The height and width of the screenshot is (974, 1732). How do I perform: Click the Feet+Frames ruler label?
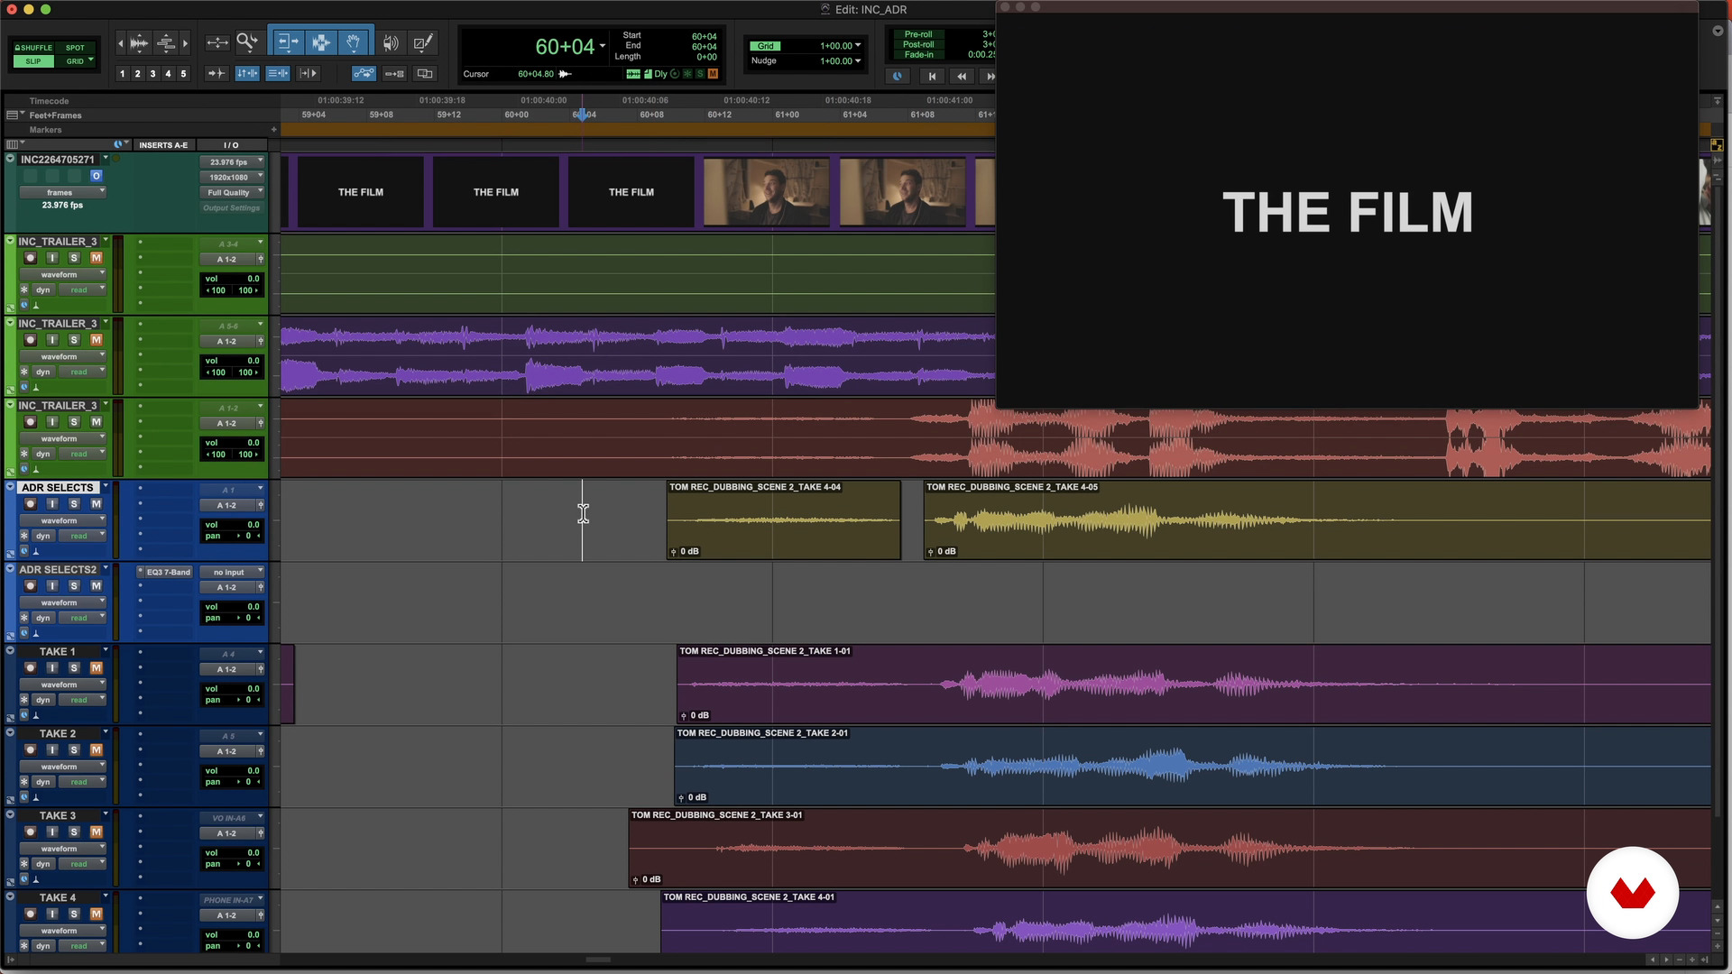(55, 115)
